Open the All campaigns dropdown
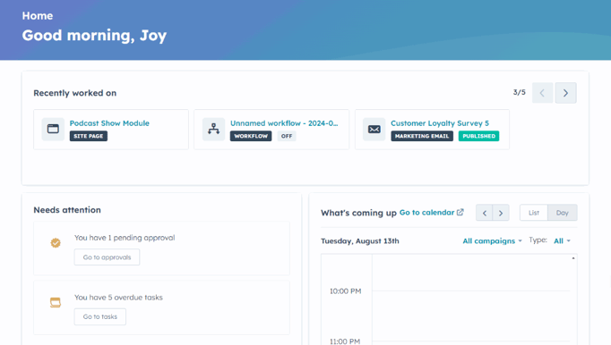The image size is (611, 345). coord(492,240)
